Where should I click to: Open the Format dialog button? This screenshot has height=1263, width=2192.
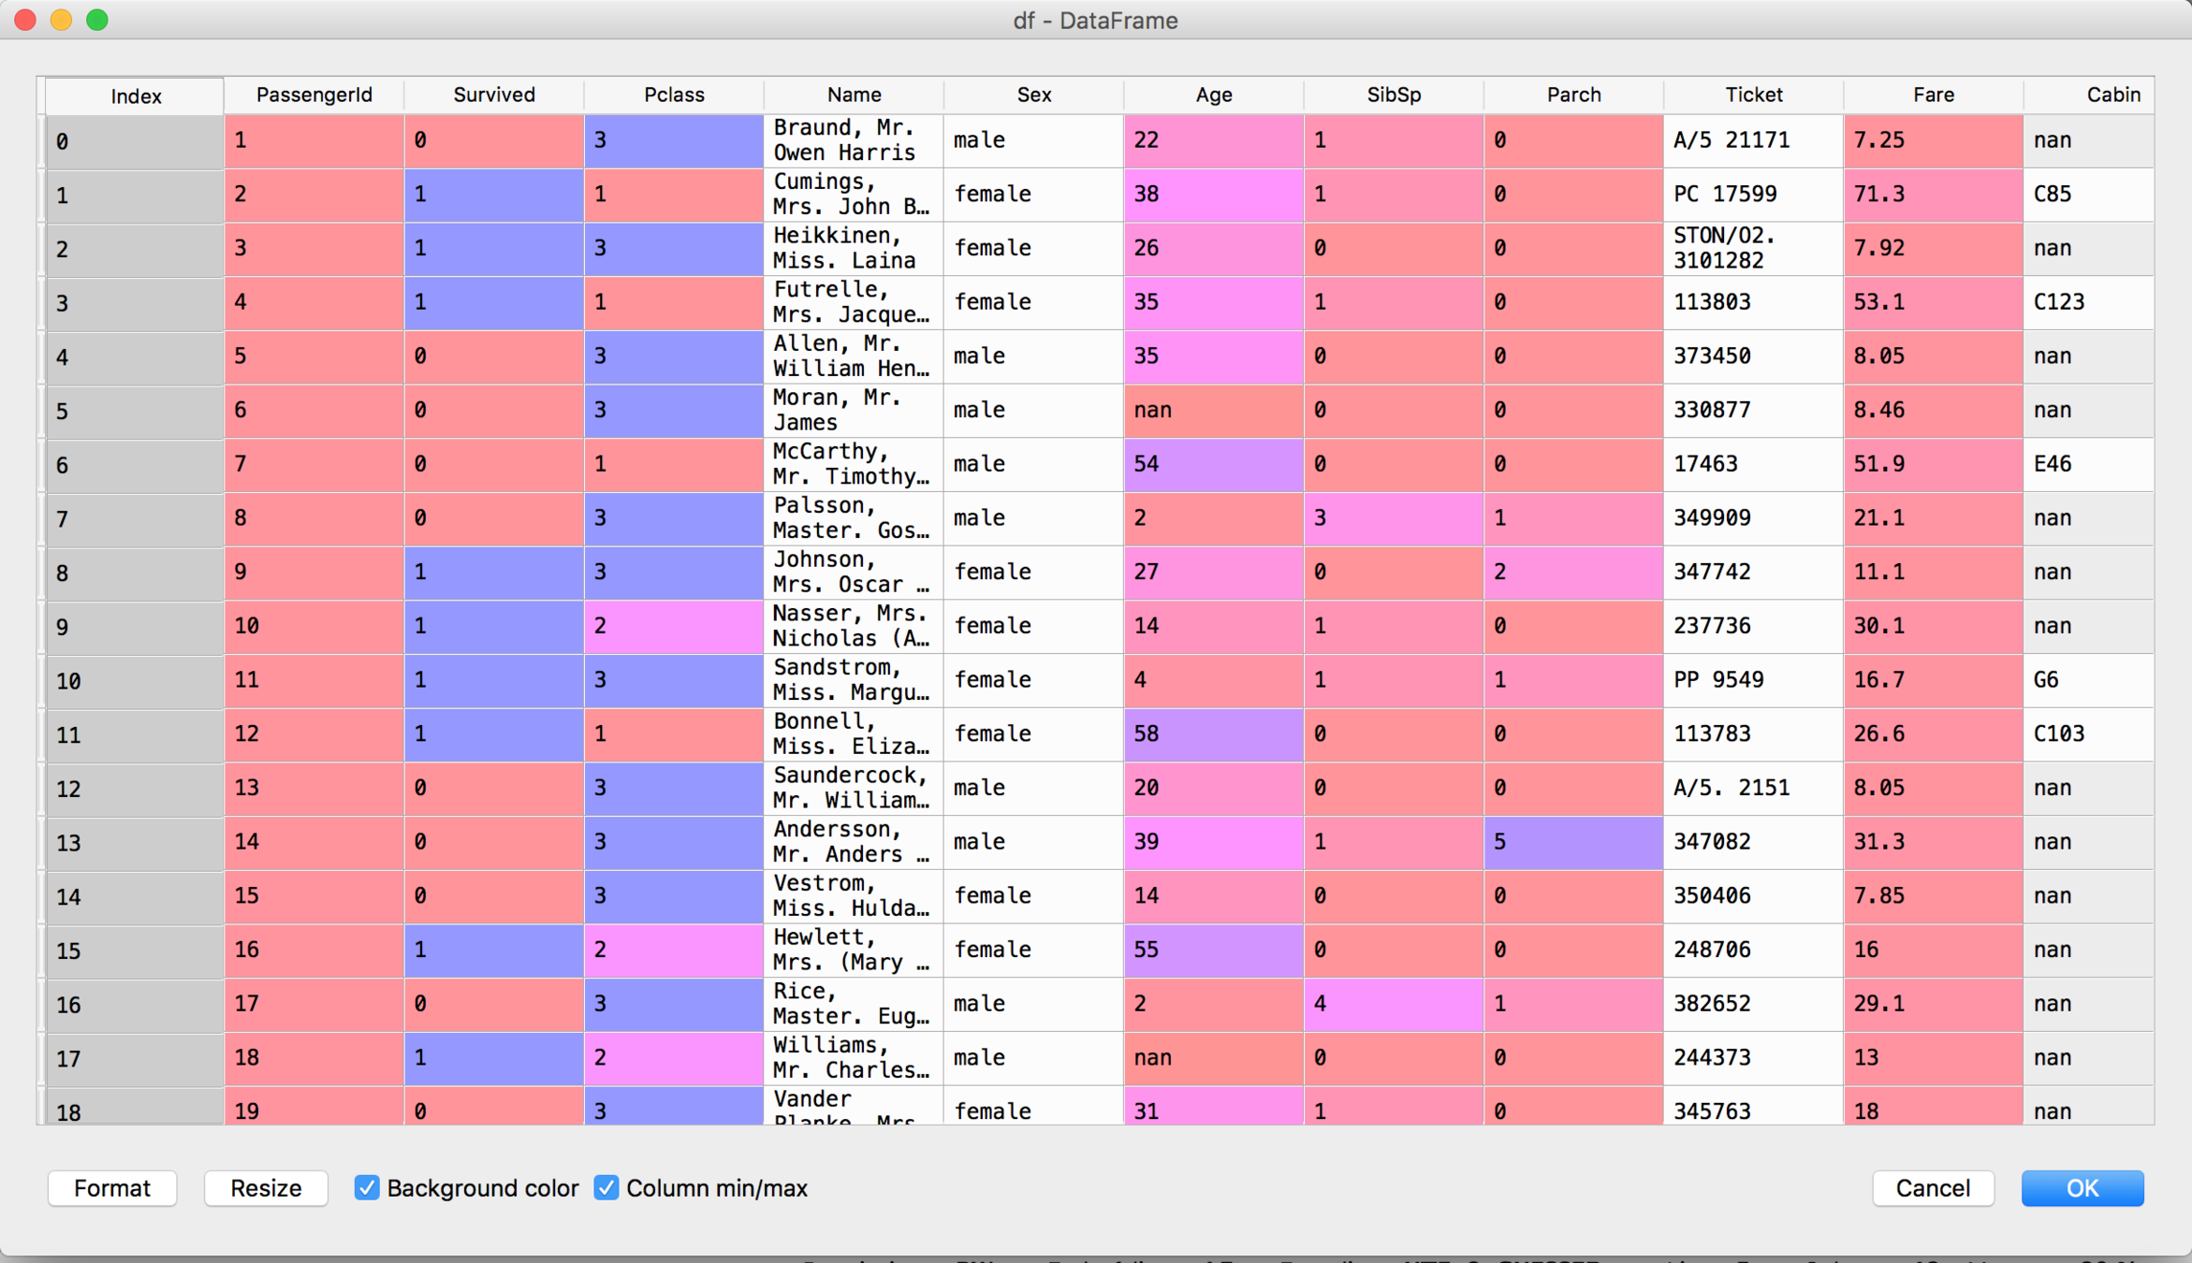point(111,1188)
